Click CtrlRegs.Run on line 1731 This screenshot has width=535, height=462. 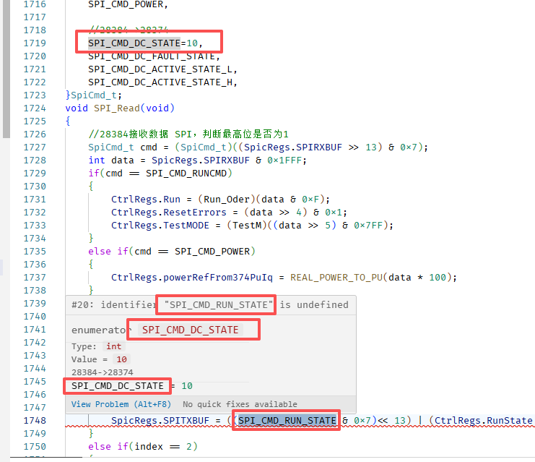146,200
